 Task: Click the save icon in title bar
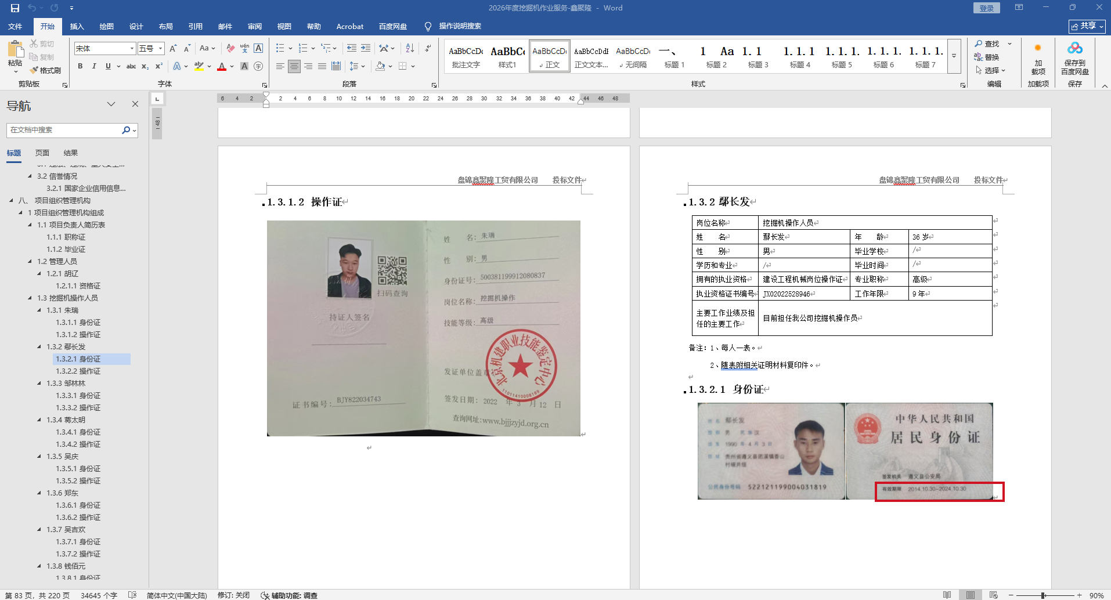(15, 8)
